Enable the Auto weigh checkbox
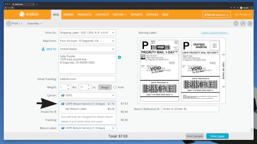Viewport: 257px width, 144px height. point(115,87)
